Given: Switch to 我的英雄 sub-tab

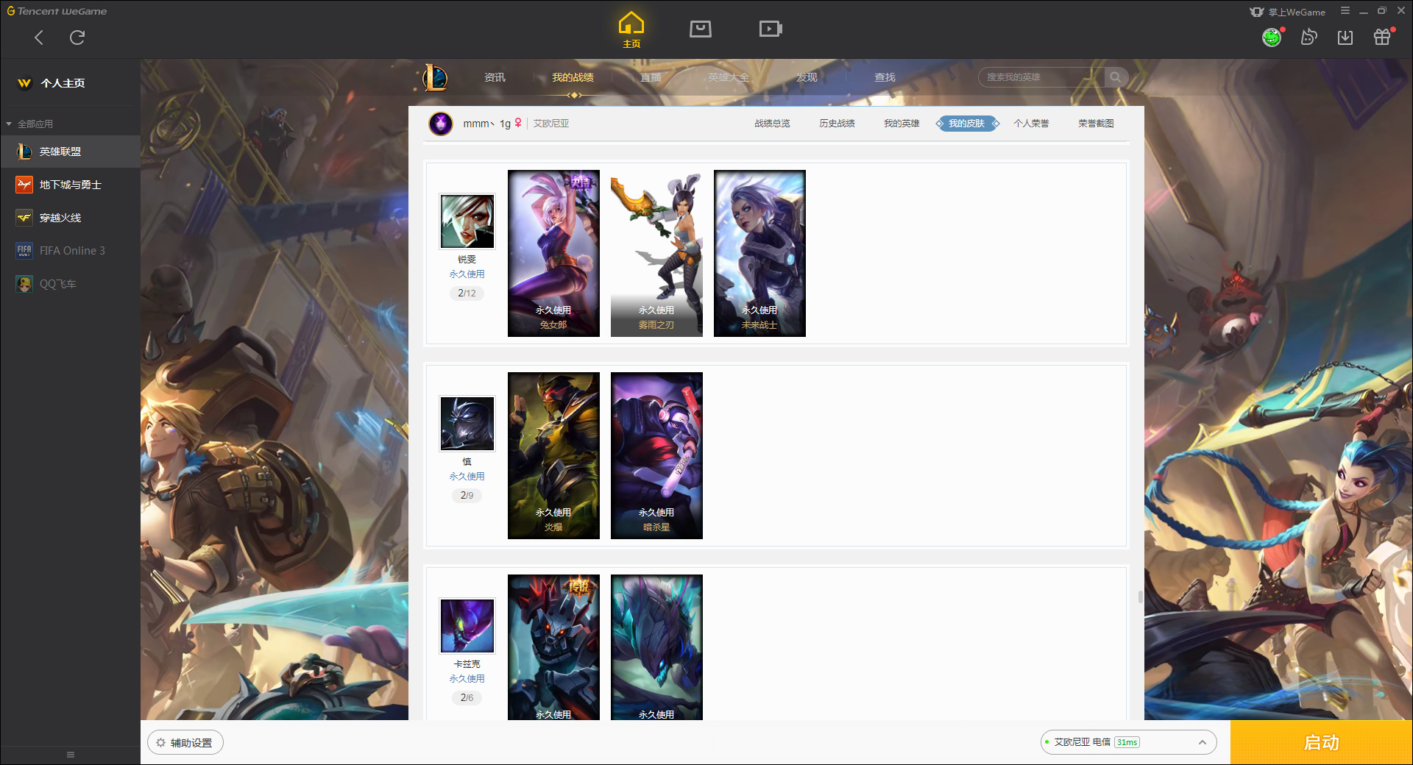Looking at the screenshot, I should tap(902, 124).
